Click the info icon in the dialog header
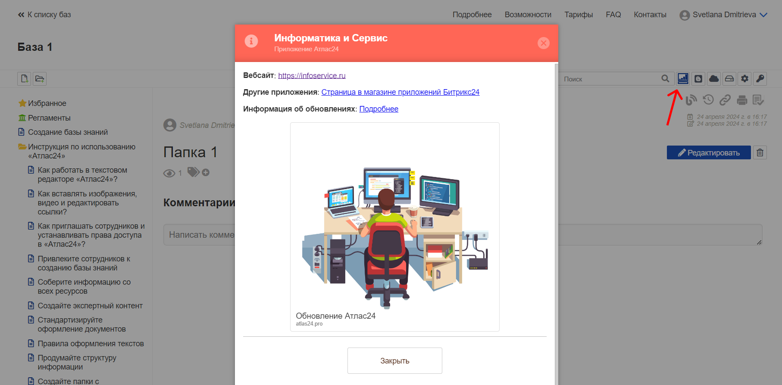 point(251,41)
